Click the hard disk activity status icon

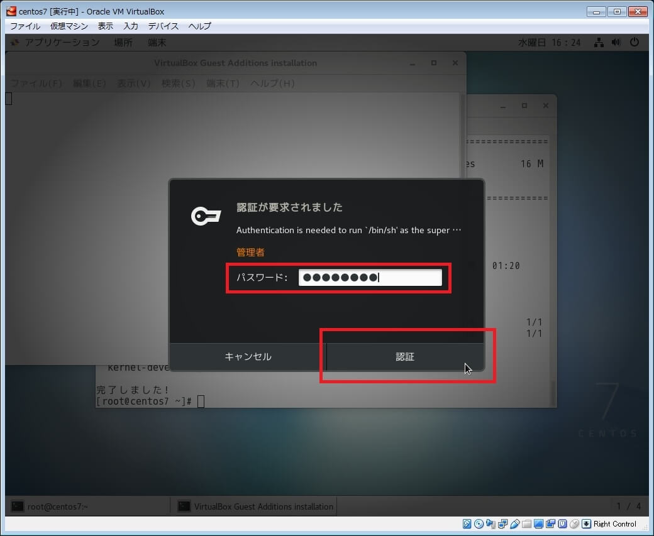pos(467,524)
